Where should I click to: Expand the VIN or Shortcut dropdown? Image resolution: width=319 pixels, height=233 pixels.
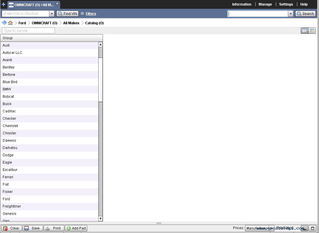click(x=52, y=14)
